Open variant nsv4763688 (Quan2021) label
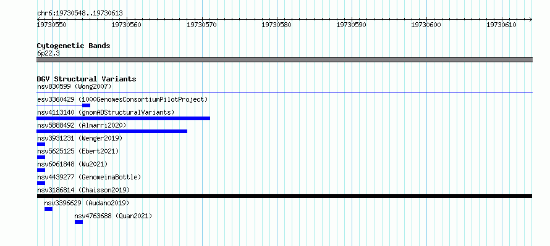 tap(113, 216)
